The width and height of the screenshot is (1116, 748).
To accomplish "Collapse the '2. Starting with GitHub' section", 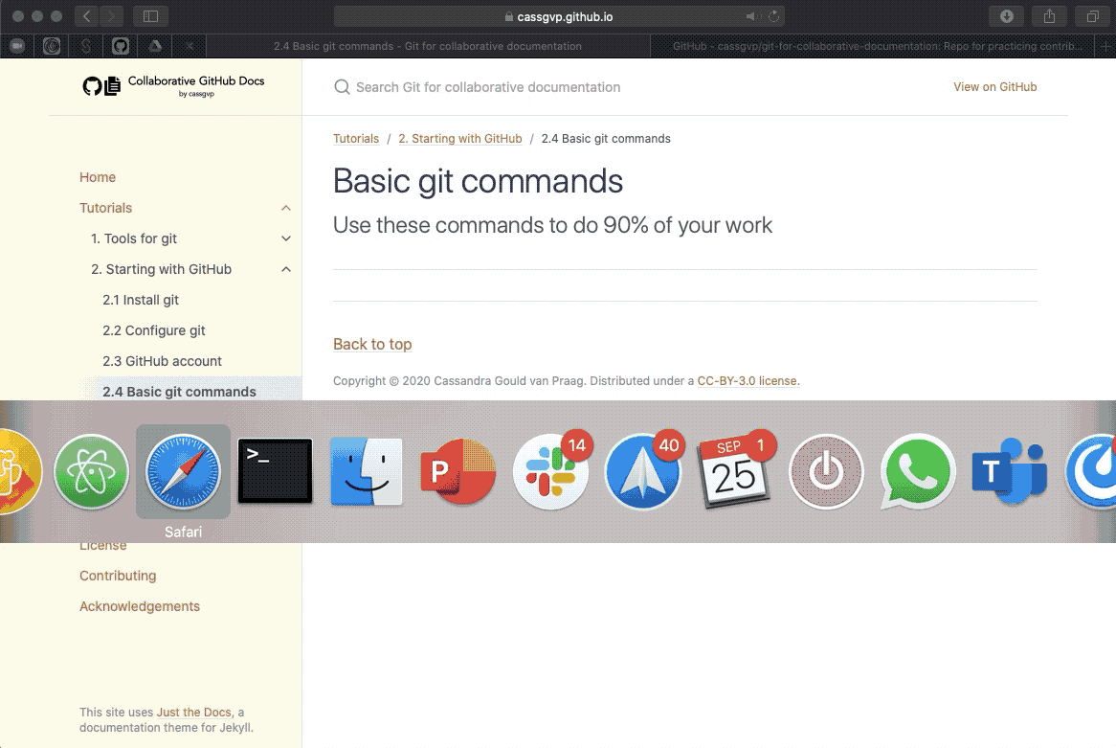I will [x=286, y=269].
